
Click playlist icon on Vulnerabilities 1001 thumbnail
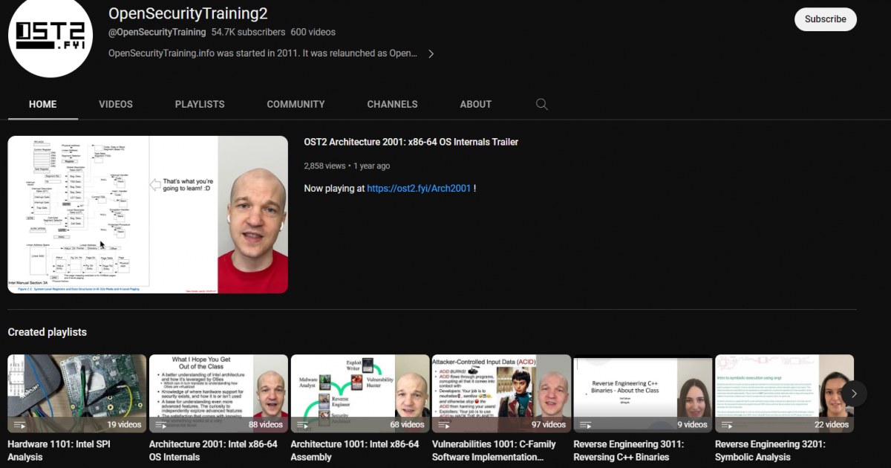pos(445,425)
